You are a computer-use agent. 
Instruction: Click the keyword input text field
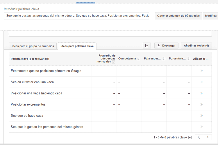click(76, 16)
